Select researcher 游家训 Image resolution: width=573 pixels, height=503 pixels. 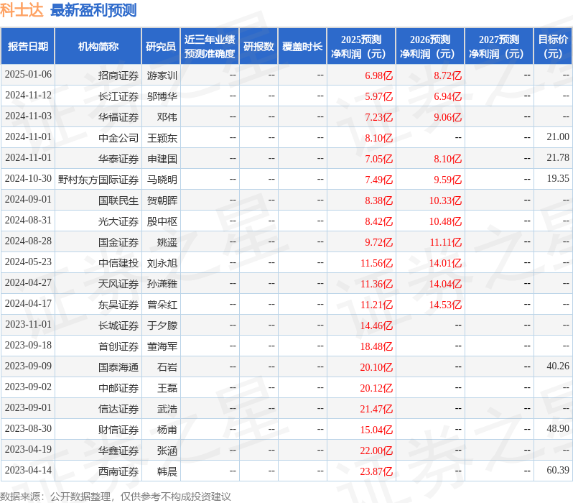162,75
